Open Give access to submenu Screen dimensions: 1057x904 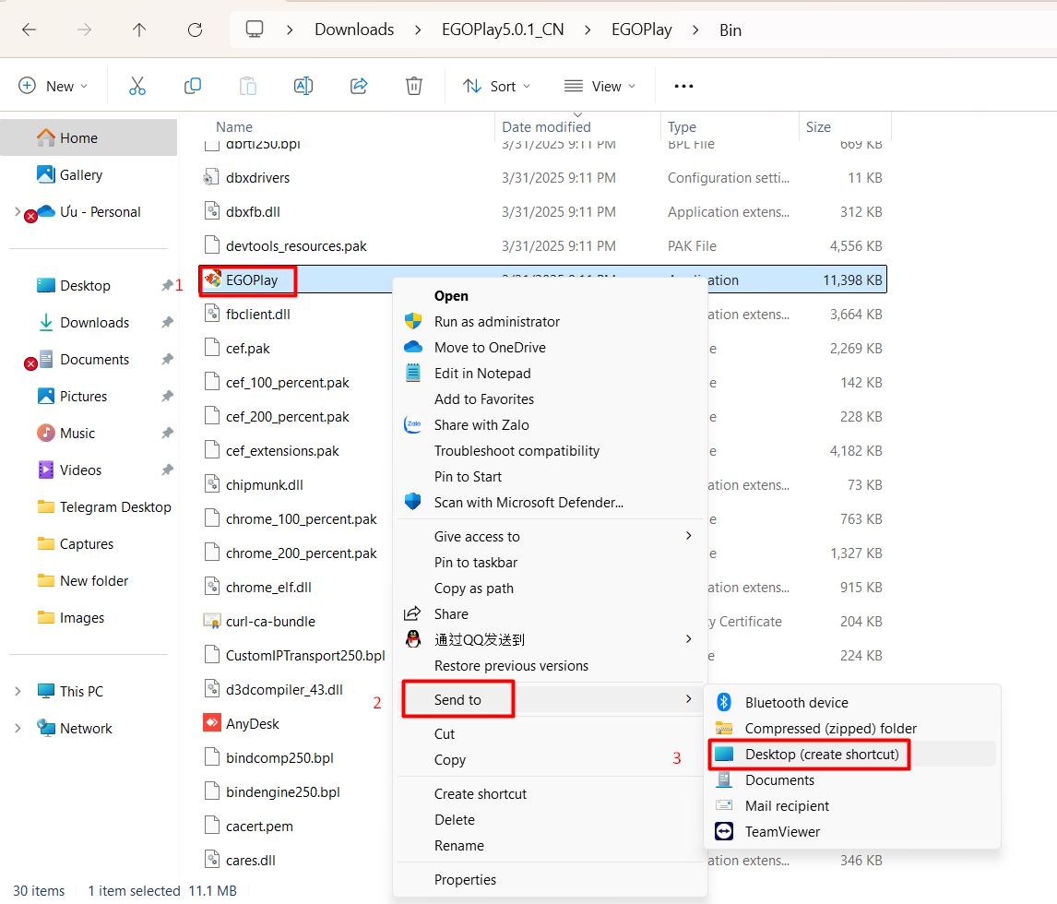(x=550, y=537)
